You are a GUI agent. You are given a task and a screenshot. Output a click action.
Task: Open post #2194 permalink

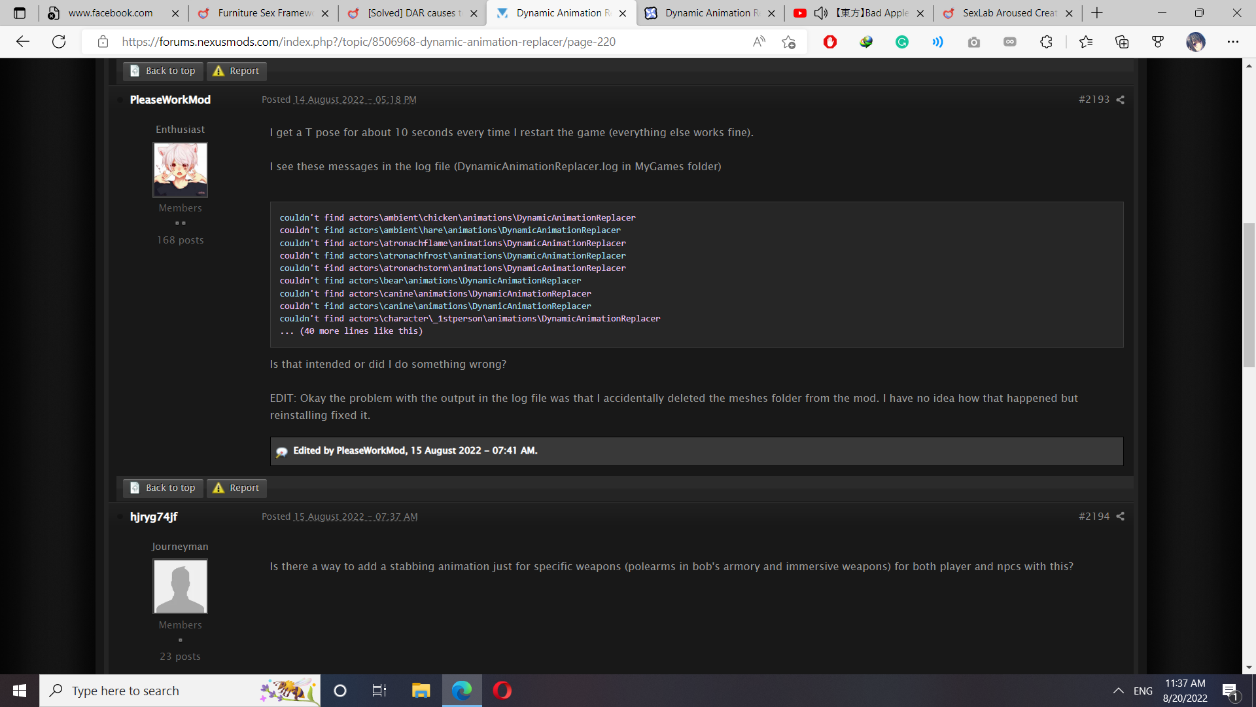point(1094,517)
